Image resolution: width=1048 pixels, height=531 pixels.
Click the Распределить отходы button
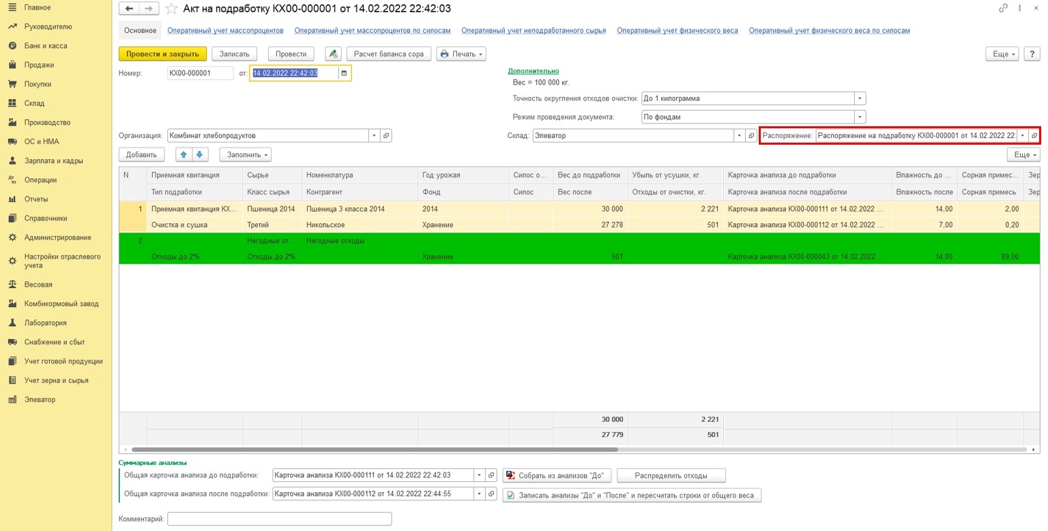point(671,475)
